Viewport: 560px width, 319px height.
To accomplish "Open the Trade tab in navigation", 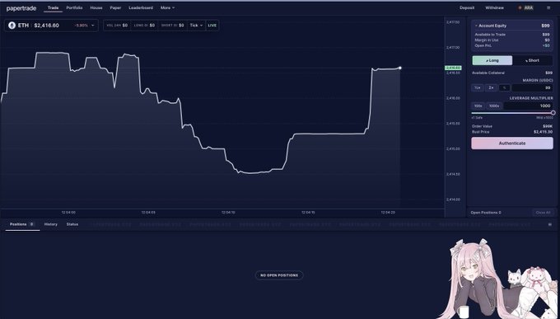I will (x=53, y=8).
